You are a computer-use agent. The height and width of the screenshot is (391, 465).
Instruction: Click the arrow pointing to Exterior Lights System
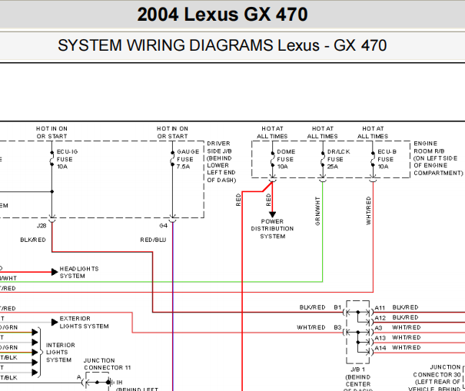tap(55, 322)
